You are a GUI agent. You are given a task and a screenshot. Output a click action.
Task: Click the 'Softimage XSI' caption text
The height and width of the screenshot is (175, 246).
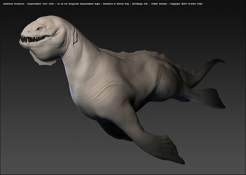click(x=140, y=4)
